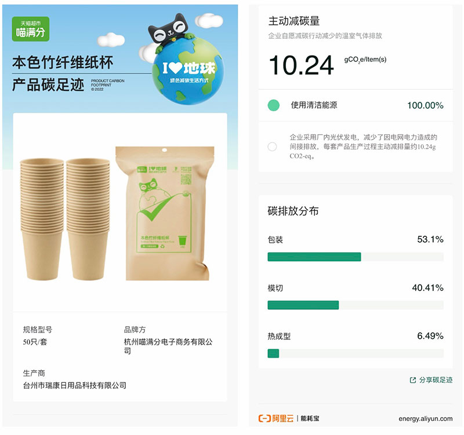Image resolution: width=464 pixels, height=435 pixels.
Task: Select the empty circle beside 企业采用厂内光伏发电
Action: tap(272, 147)
